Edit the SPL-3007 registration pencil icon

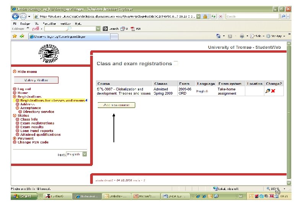pos(268,91)
